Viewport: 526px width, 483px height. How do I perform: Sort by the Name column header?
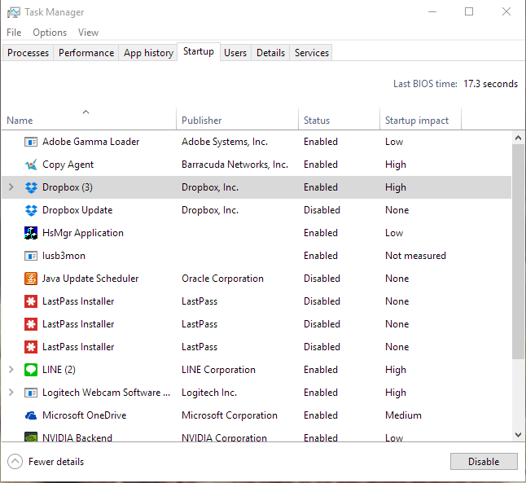[89, 119]
